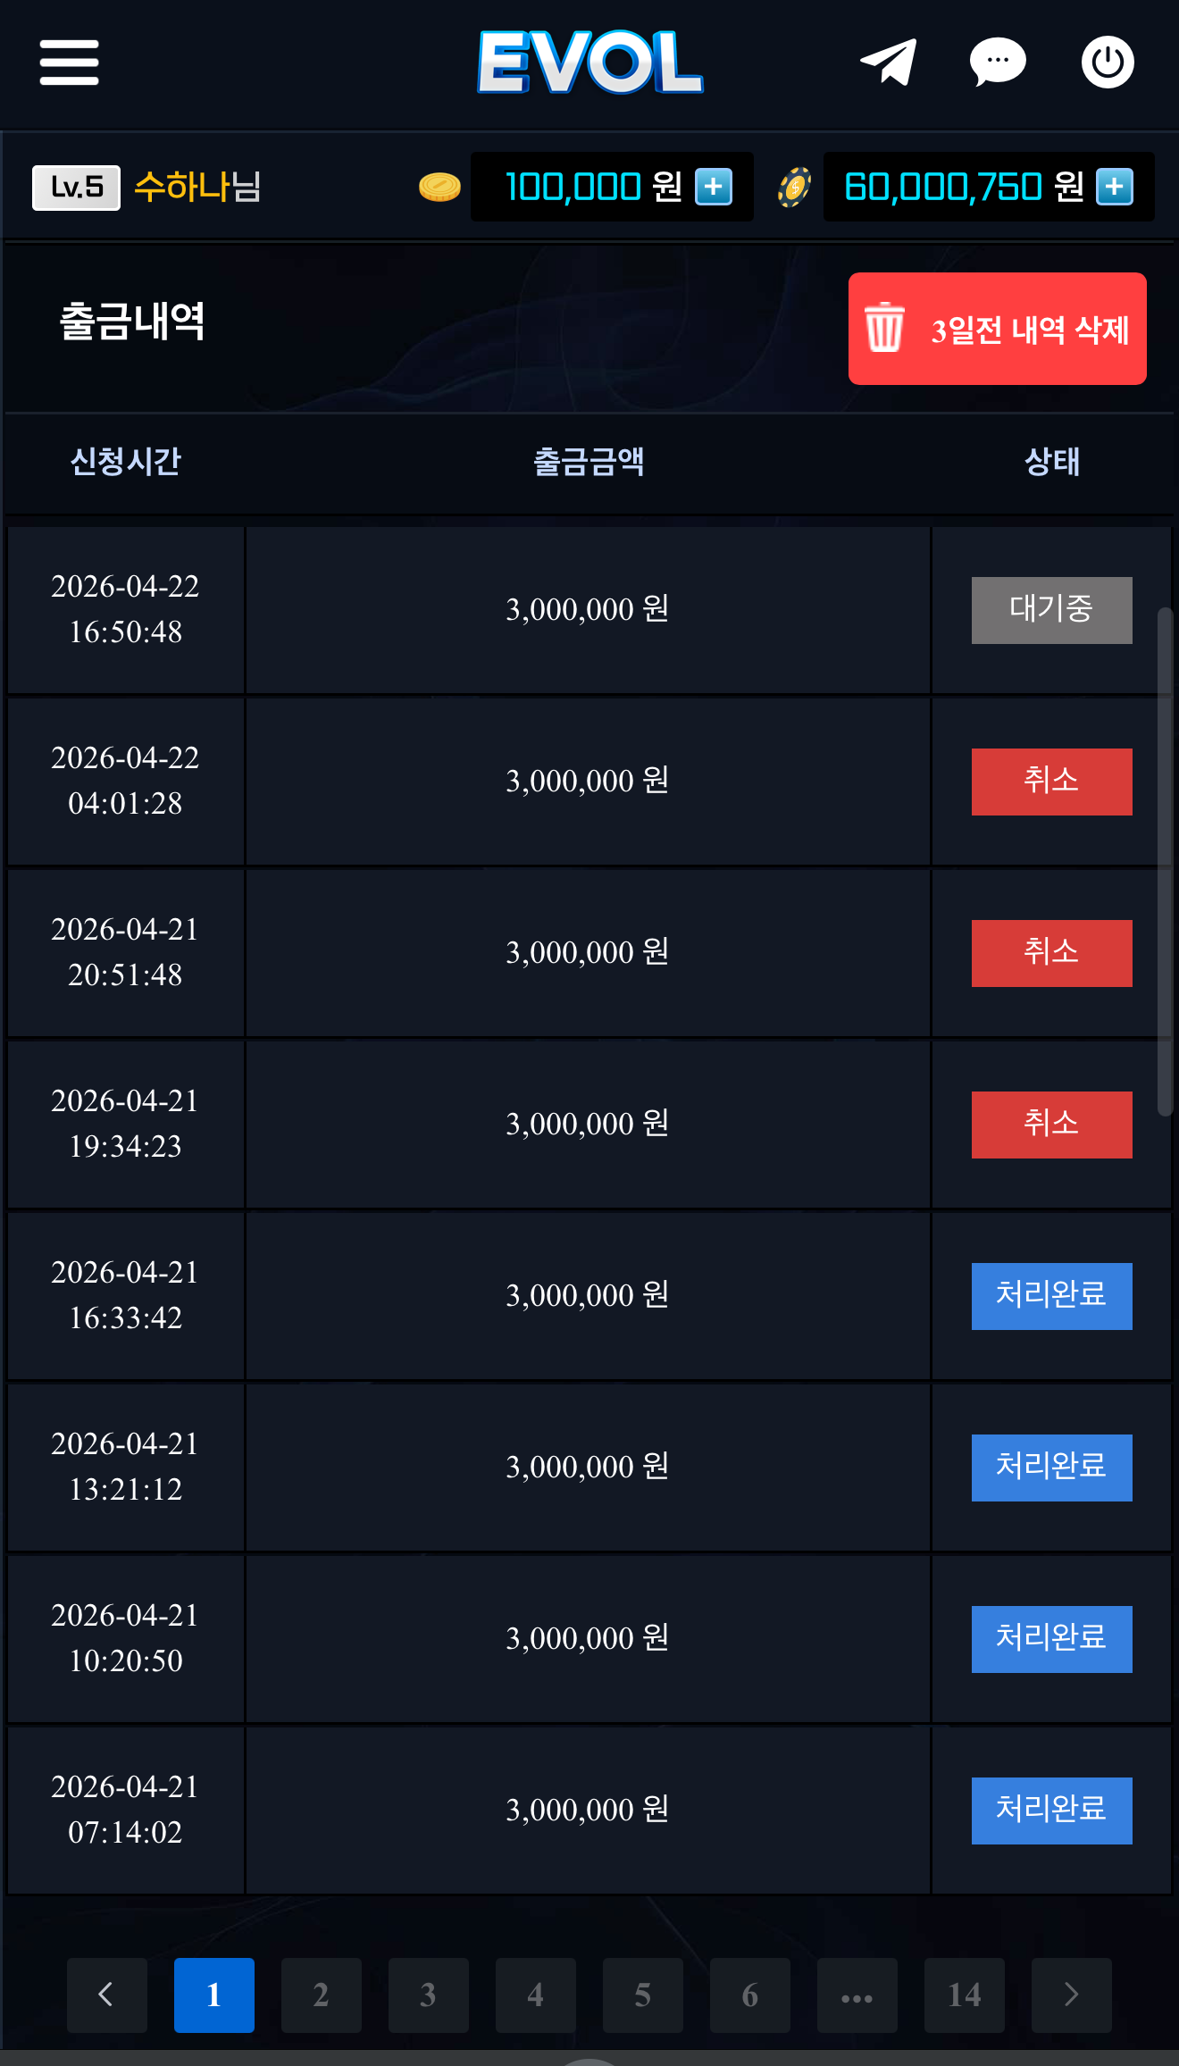The width and height of the screenshot is (1179, 2066).
Task: Click the vertical scrollbar on the right
Action: (x=1165, y=862)
